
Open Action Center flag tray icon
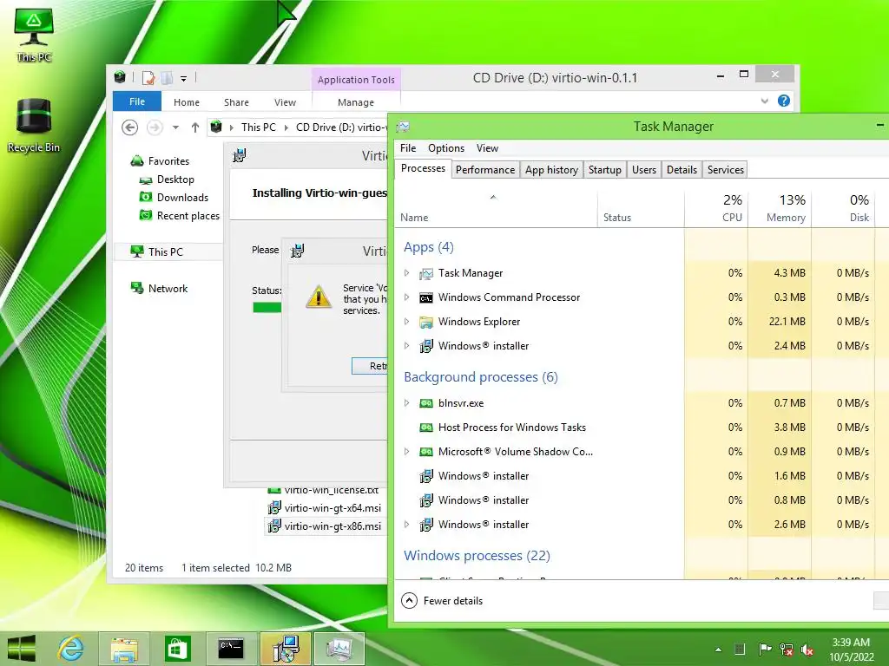click(x=765, y=650)
